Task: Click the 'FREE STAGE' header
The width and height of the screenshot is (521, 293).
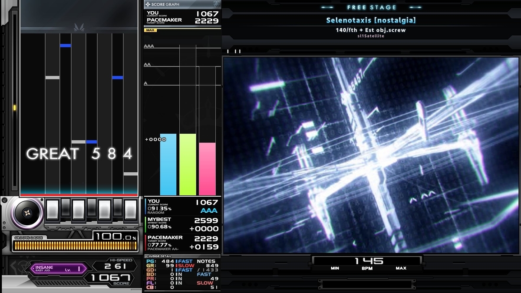Action: (372, 7)
